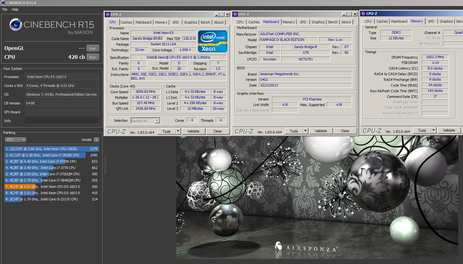The height and width of the screenshot is (264, 463).
Task: Switch to About tab in Mainboard CPU-Z window
Action: pyautogui.click(x=347, y=22)
